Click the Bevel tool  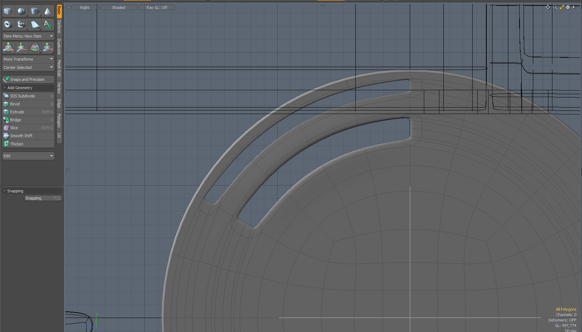pos(28,104)
